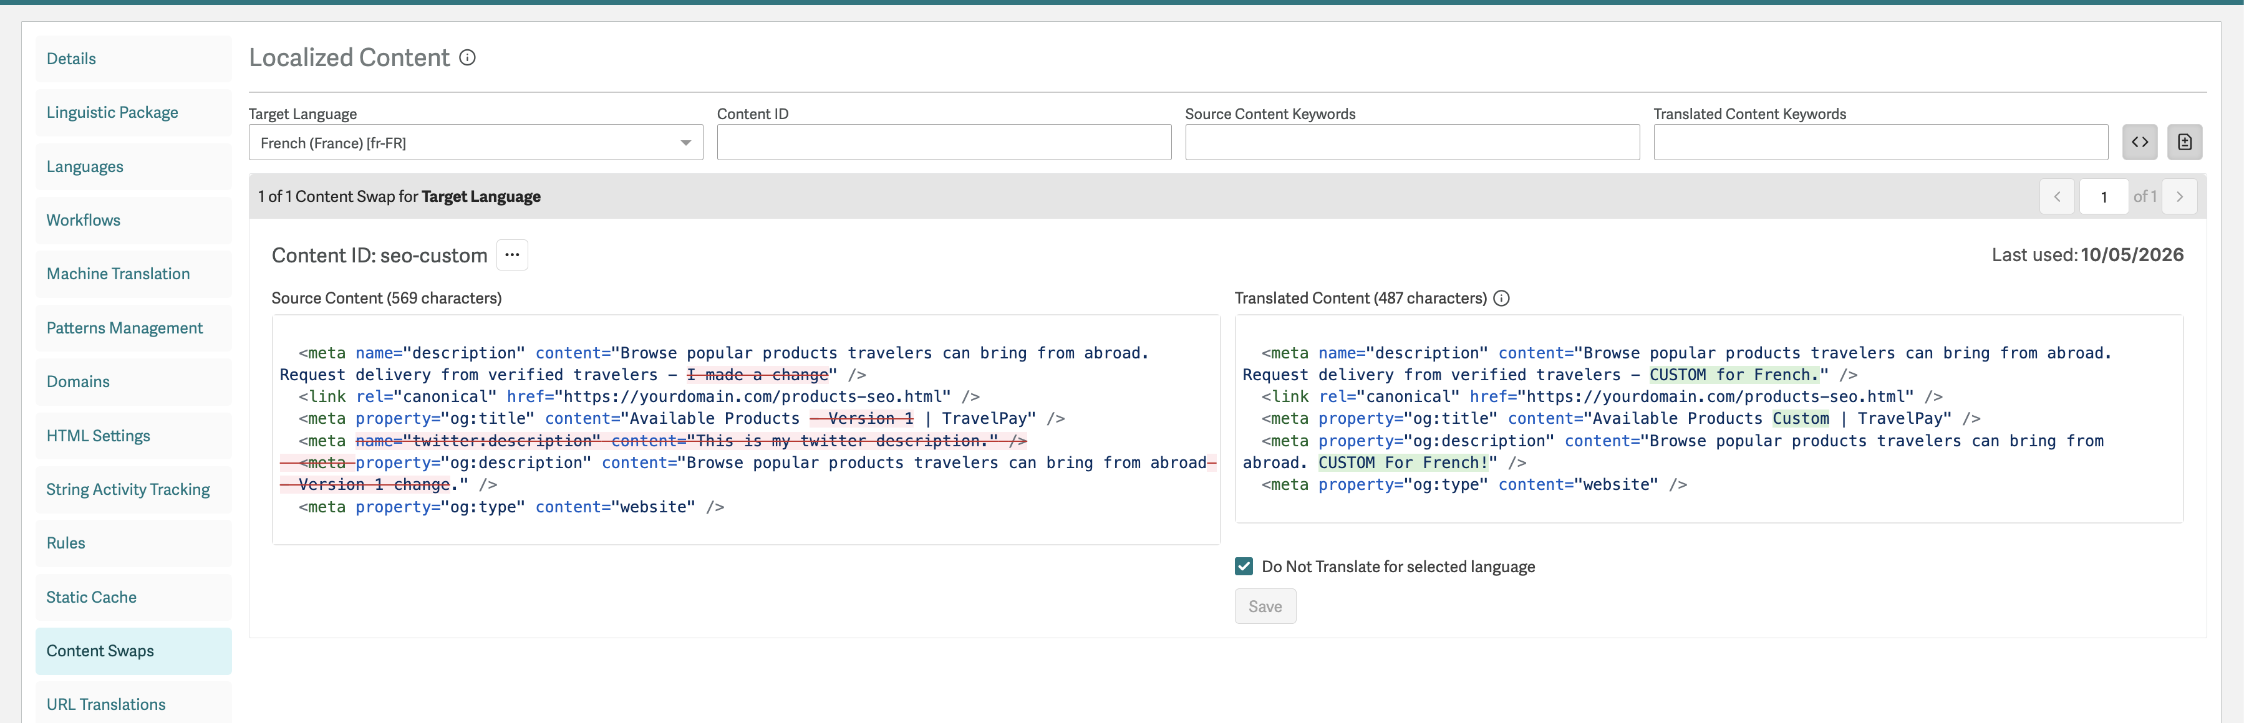
Task: Click the document upload icon button
Action: [x=2185, y=142]
